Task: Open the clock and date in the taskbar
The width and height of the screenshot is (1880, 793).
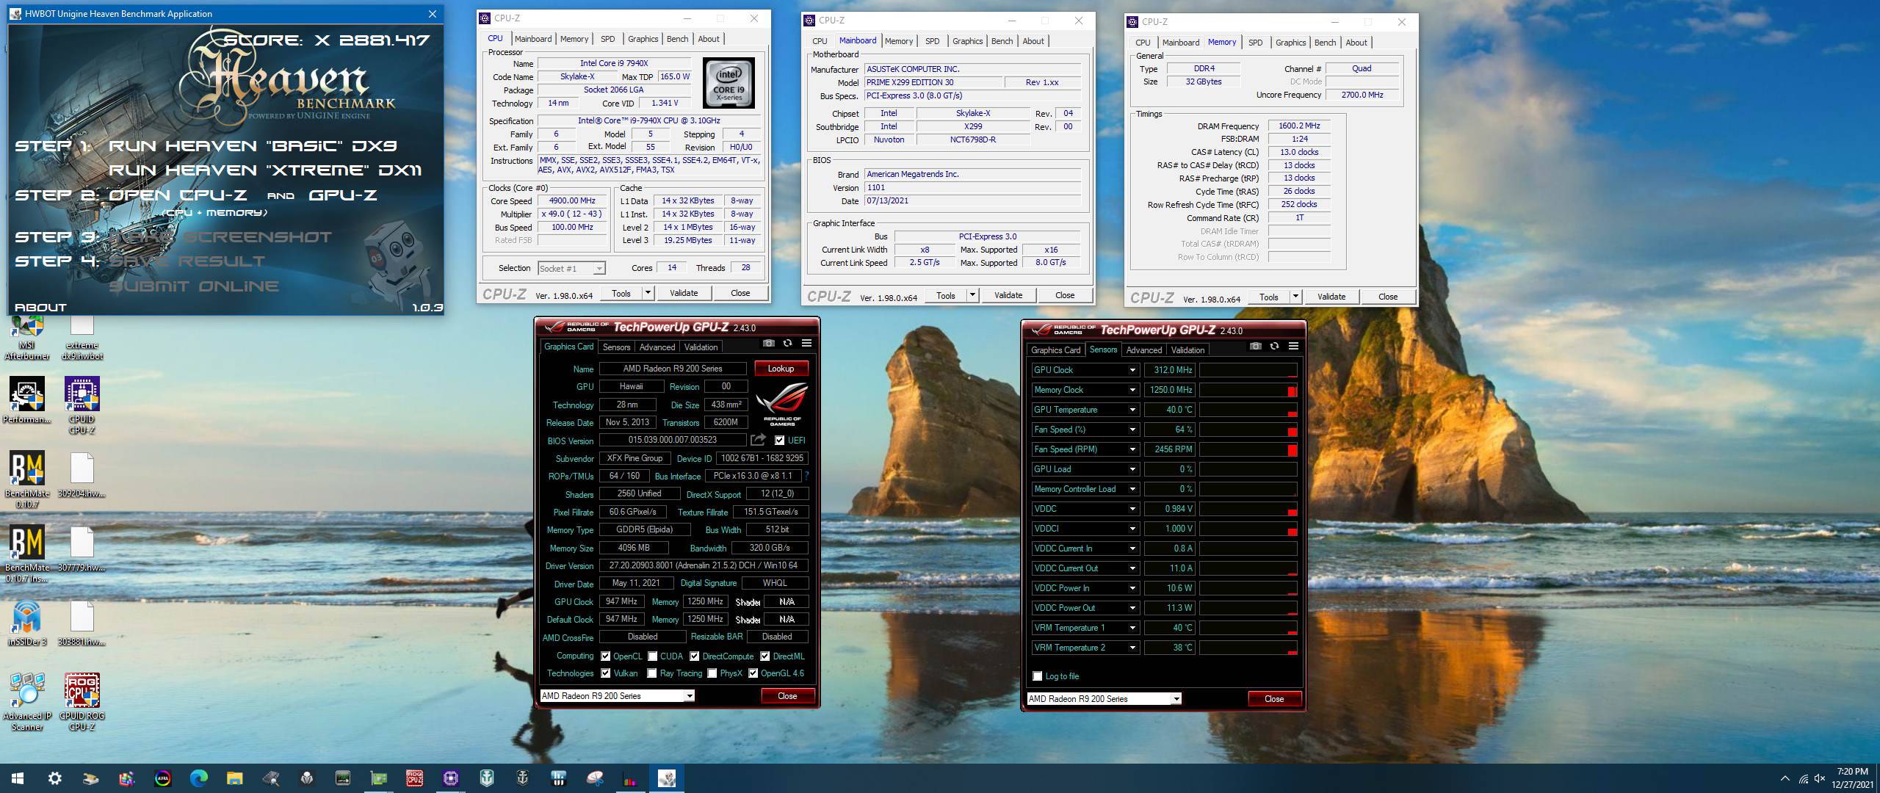Action: 1852,778
